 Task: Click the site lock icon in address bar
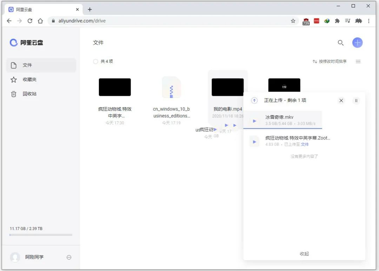(x=53, y=21)
